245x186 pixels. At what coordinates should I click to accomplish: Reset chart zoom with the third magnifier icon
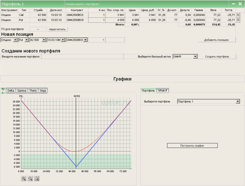click(x=37, y=179)
